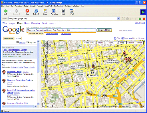Toggle the Street View overlay

click(x=89, y=43)
